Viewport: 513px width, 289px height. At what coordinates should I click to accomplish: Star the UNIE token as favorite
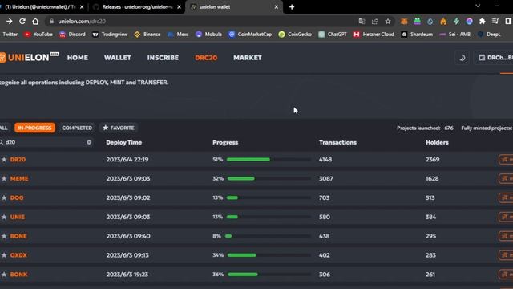pyautogui.click(x=4, y=217)
